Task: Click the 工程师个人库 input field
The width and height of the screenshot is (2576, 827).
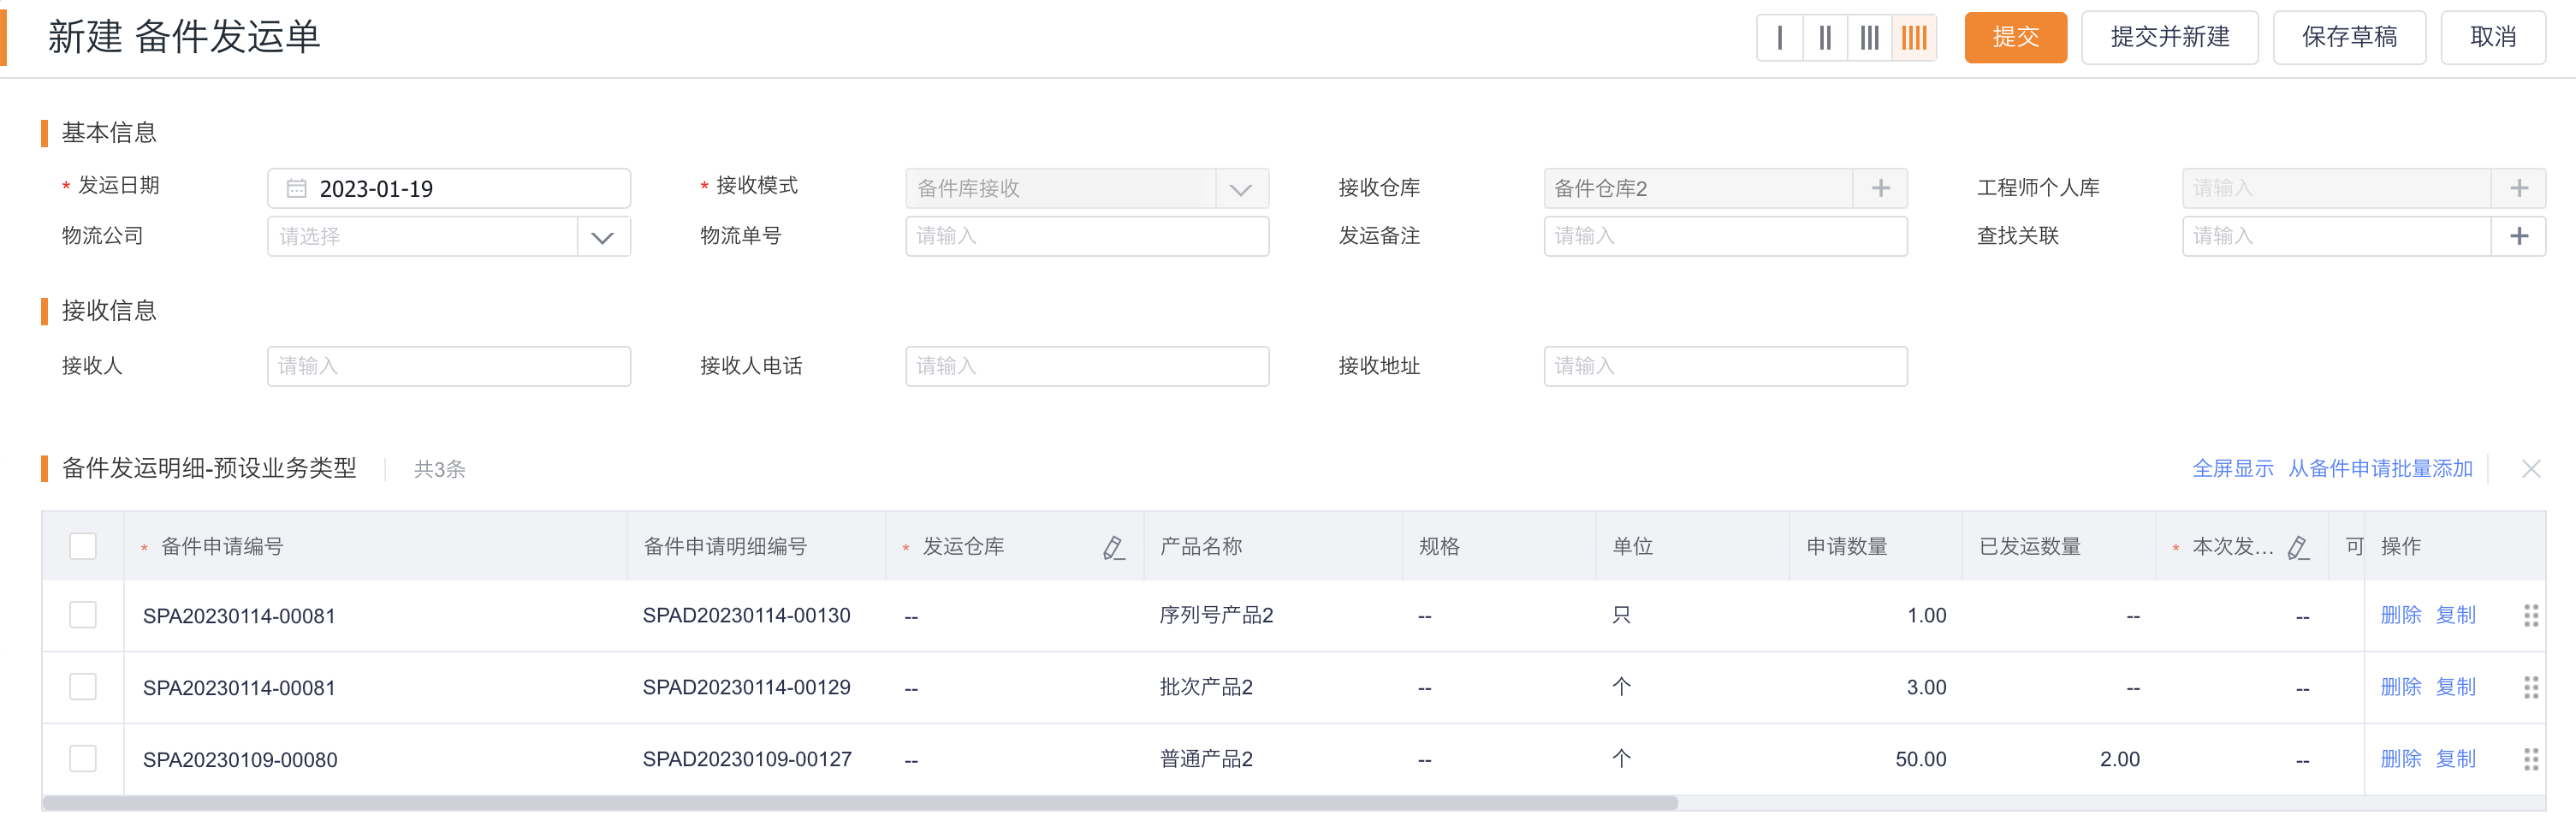Action: (2336, 188)
